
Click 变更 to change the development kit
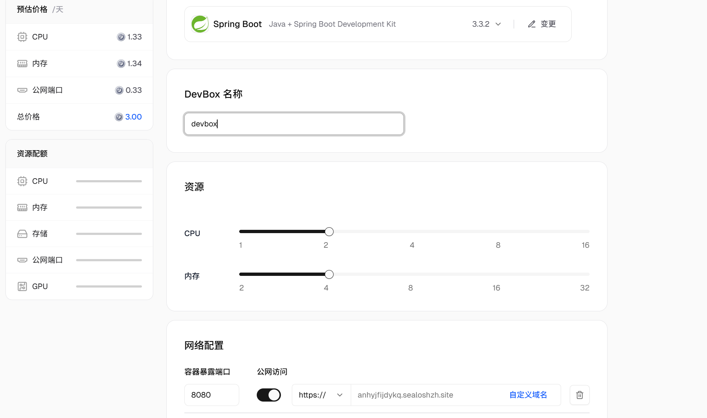point(548,24)
